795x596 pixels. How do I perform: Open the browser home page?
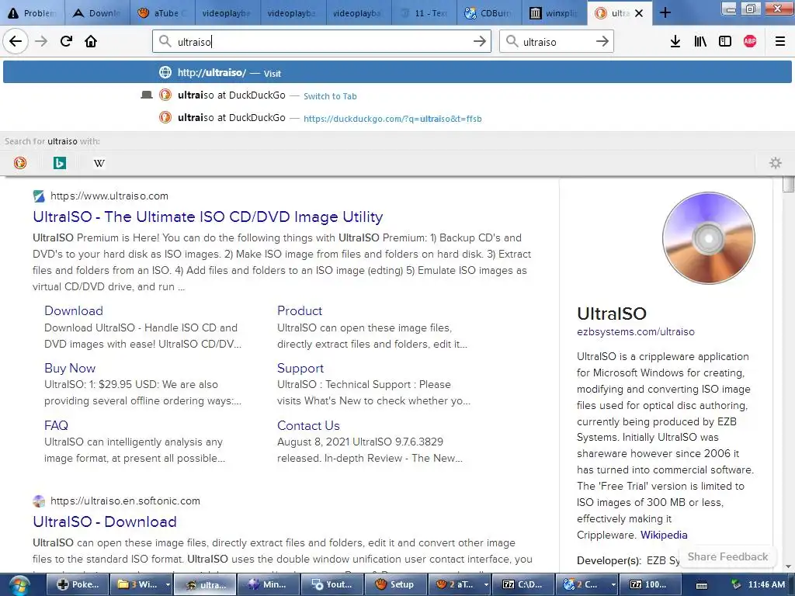[x=91, y=41]
